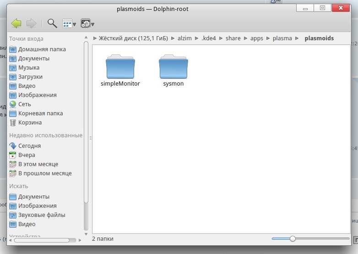358x254 pixels.
Task: Click the 2 папки status bar text
Action: point(103,239)
